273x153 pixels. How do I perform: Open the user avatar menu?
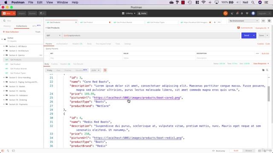(253, 13)
